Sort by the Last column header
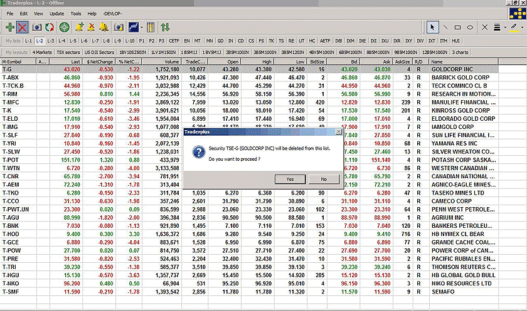 point(67,62)
